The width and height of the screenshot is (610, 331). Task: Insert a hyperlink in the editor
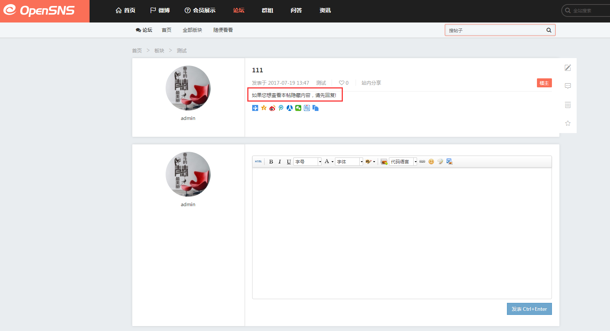pyautogui.click(x=422, y=162)
